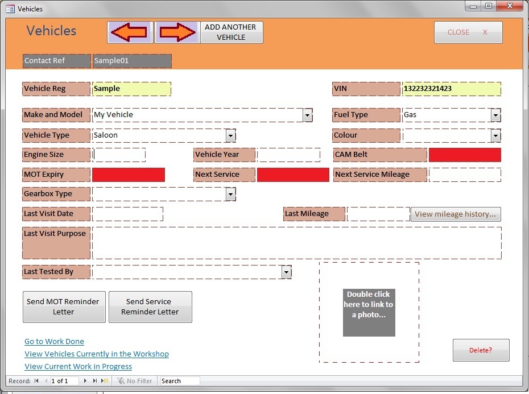Expand the Colour dropdown
The height and width of the screenshot is (394, 529).
pyautogui.click(x=495, y=136)
